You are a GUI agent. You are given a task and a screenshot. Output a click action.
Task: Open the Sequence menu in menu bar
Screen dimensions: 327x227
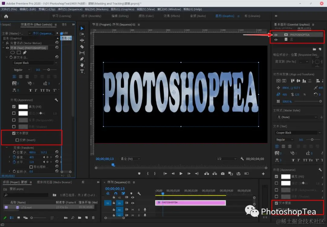pos(71,9)
